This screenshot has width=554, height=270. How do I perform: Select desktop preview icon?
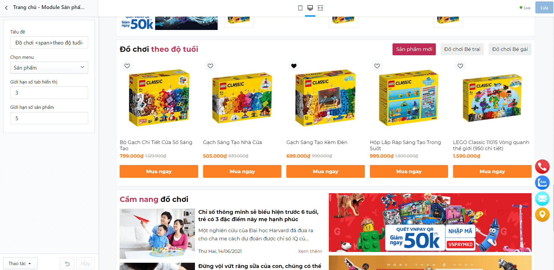(x=310, y=8)
